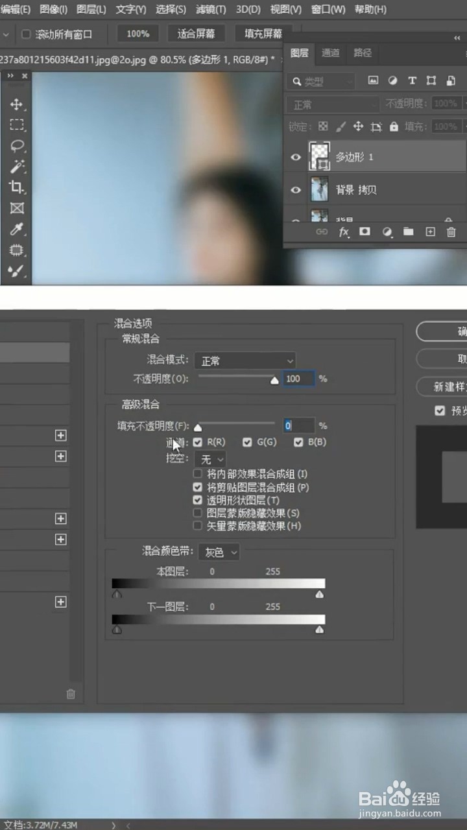Select the Lasso tool
The width and height of the screenshot is (467, 830).
[x=16, y=146]
